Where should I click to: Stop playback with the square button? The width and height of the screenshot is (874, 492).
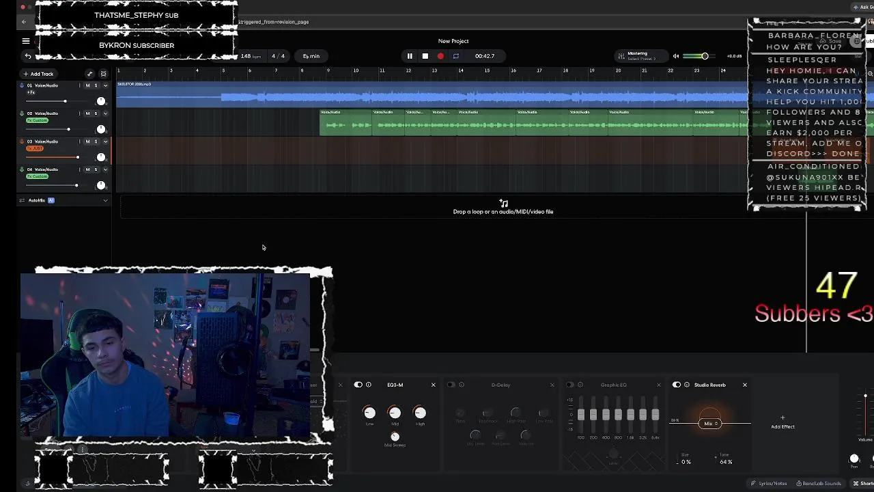[425, 56]
